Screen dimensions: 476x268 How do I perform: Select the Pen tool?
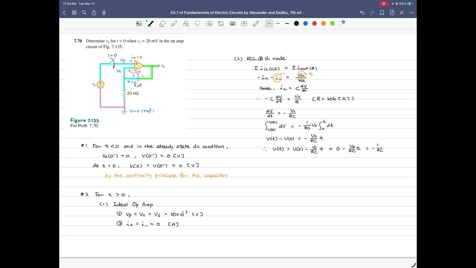(x=150, y=23)
